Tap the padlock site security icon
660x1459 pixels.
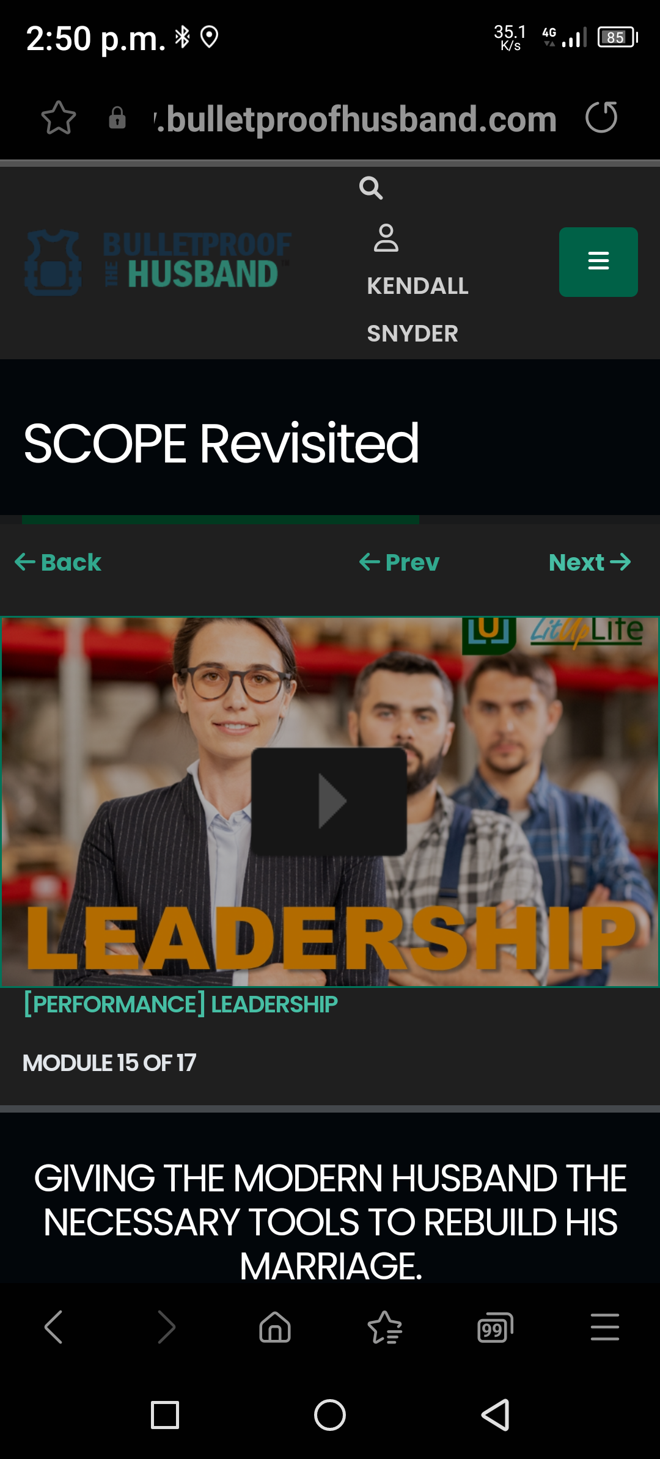pos(117,117)
